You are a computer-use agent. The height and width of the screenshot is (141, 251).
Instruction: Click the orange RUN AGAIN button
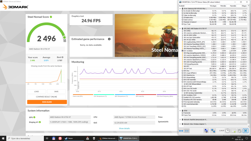click(47, 102)
